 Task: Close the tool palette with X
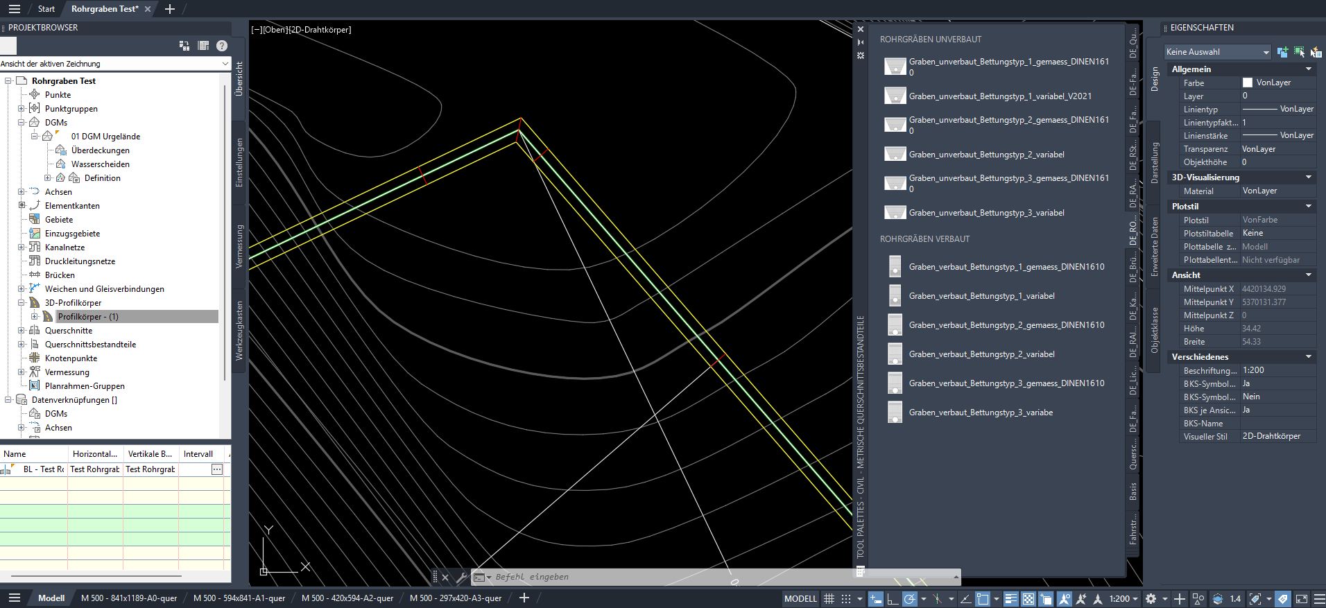pos(861,29)
